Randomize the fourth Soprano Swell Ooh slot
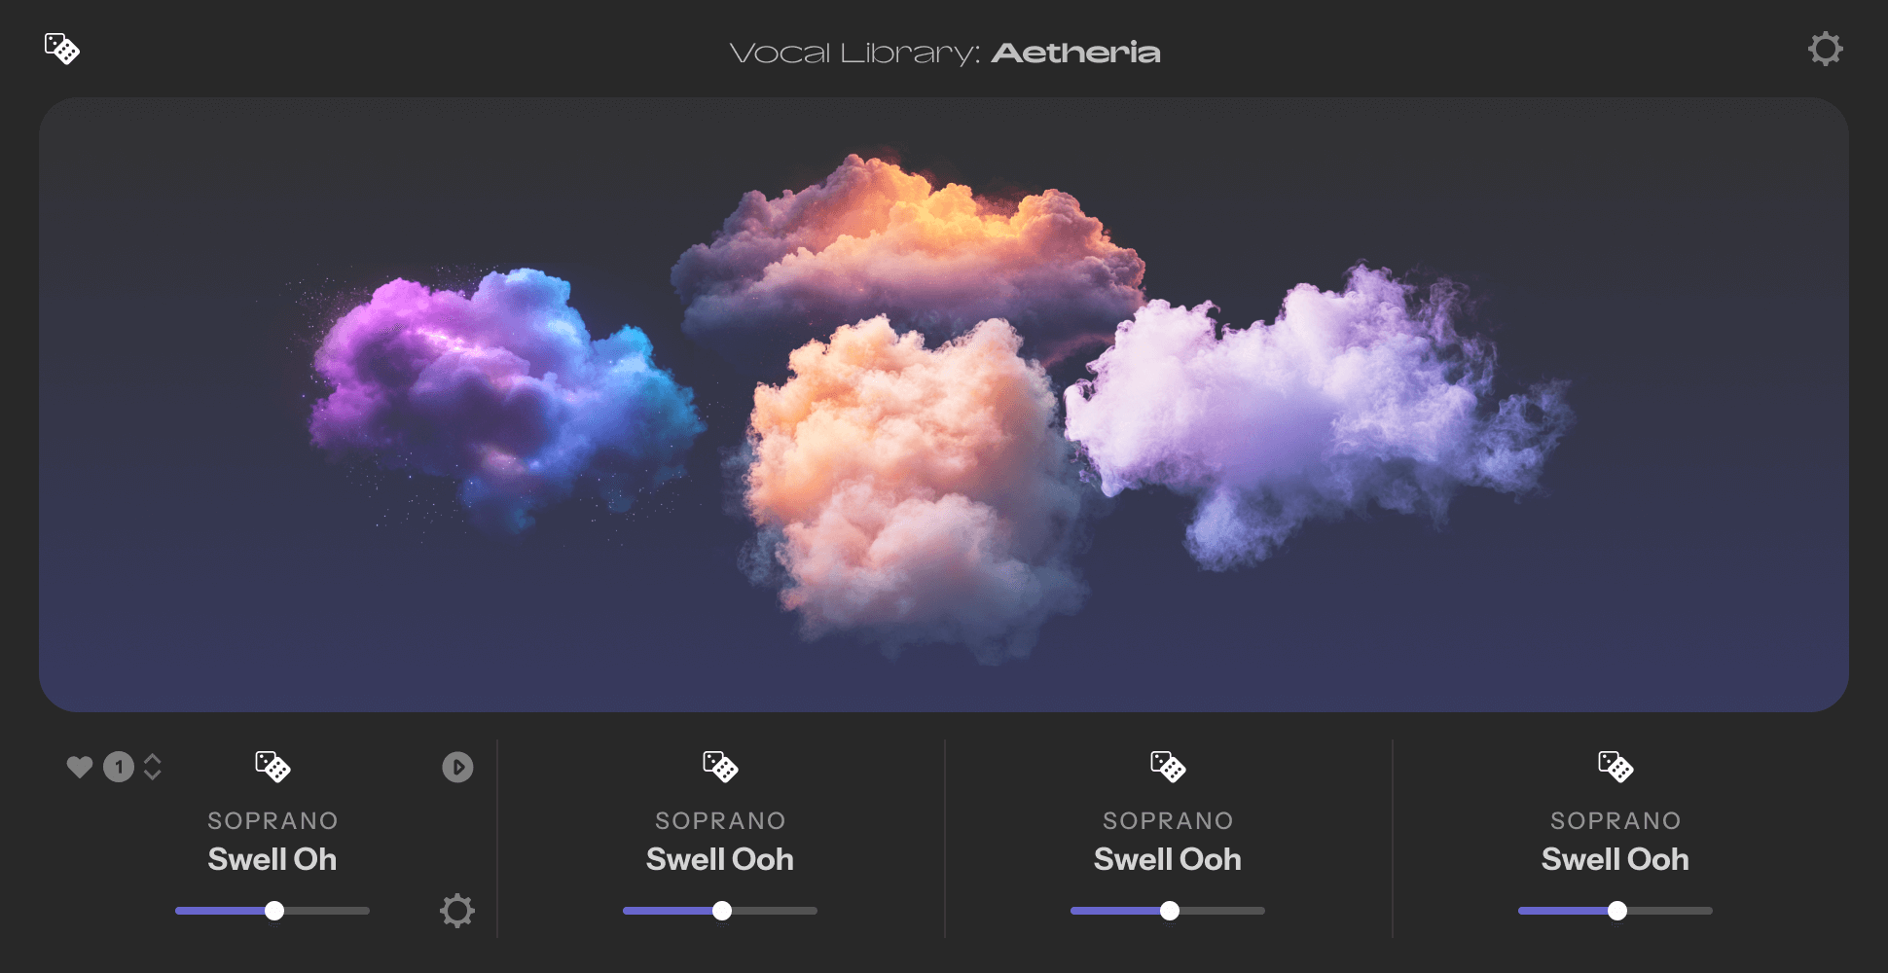This screenshot has height=973, width=1888. click(1616, 767)
